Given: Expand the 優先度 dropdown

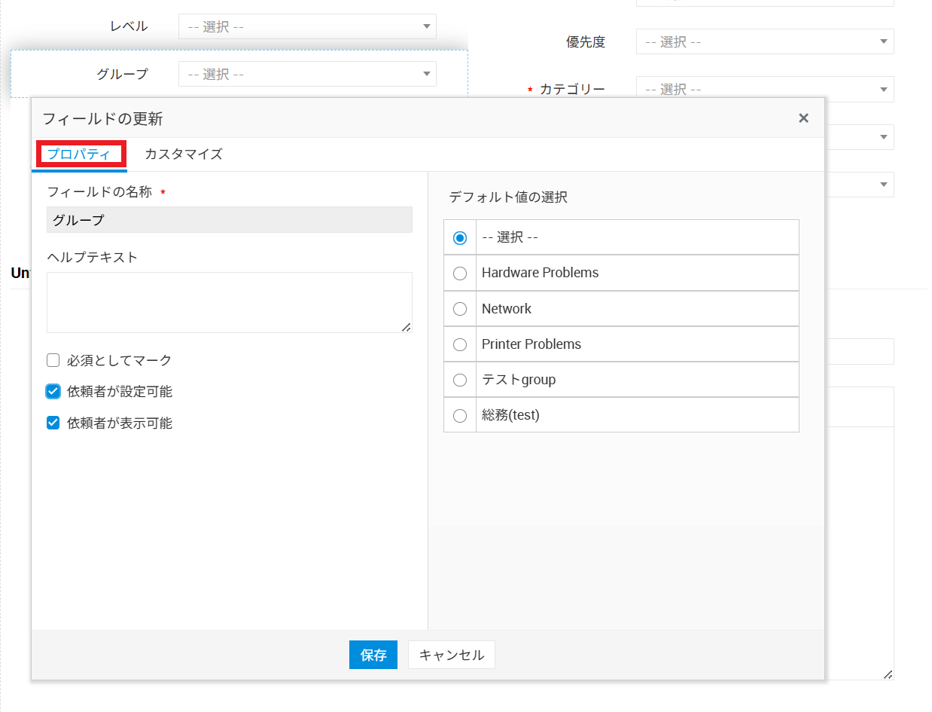Looking at the screenshot, I should (764, 42).
